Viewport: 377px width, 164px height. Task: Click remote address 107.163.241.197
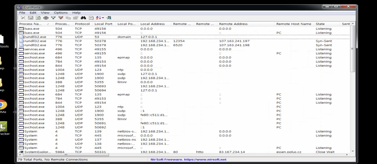click(234, 41)
